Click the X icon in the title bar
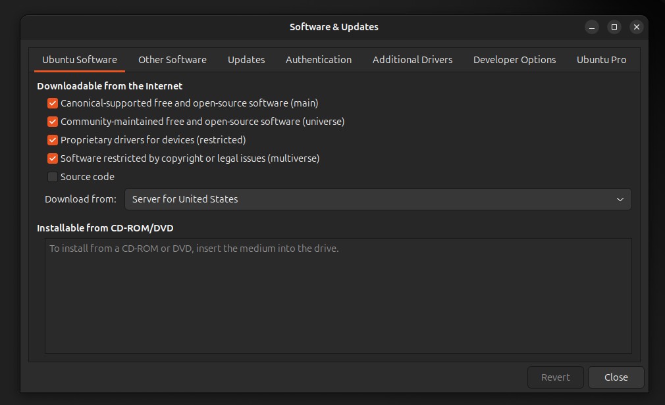665x405 pixels. coord(636,27)
